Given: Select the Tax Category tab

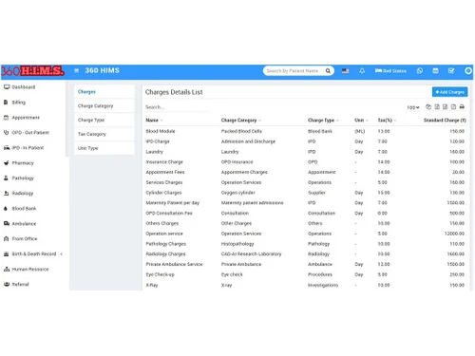Looking at the screenshot, I should [104, 134].
